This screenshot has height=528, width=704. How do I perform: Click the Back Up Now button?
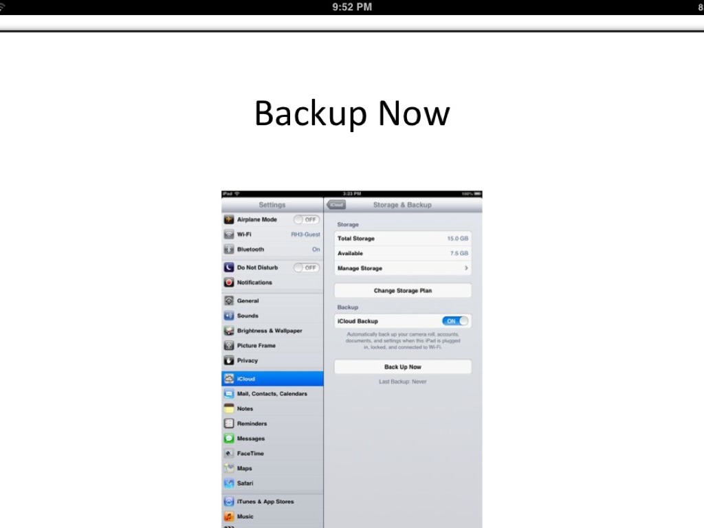pyautogui.click(x=403, y=367)
